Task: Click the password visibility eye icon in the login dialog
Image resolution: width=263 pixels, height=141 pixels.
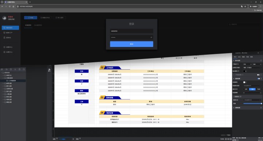Action: 151,37
